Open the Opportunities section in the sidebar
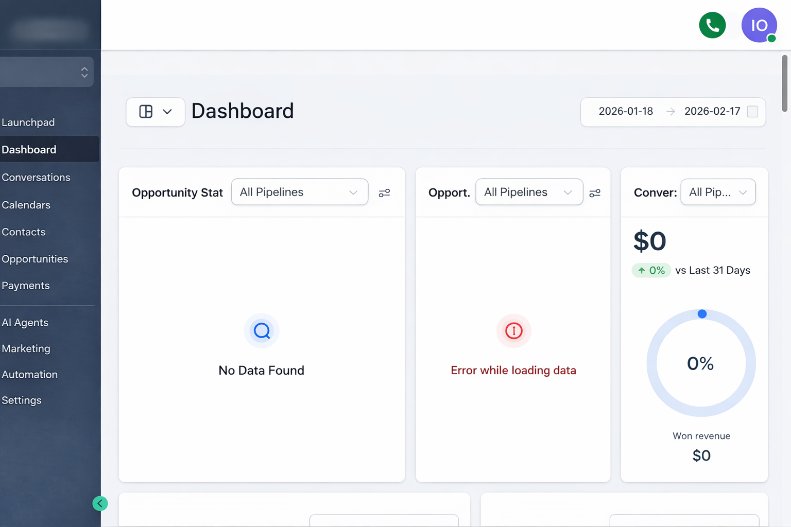Viewport: 791px width, 527px height. pos(35,259)
